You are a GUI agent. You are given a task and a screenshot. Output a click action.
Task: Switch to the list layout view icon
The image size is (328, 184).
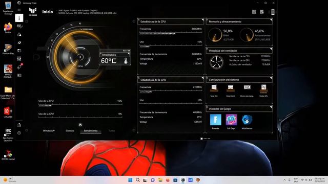[262, 12]
